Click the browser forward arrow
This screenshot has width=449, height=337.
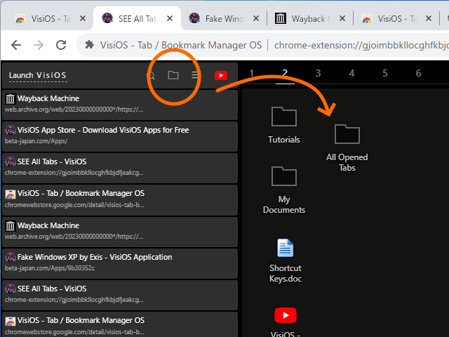[39, 45]
